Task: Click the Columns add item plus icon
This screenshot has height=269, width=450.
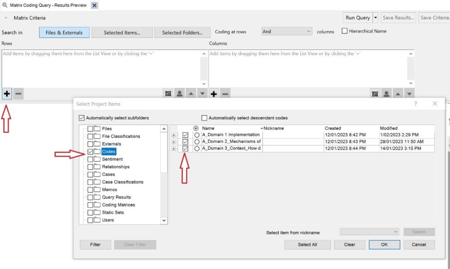Action: pos(214,94)
